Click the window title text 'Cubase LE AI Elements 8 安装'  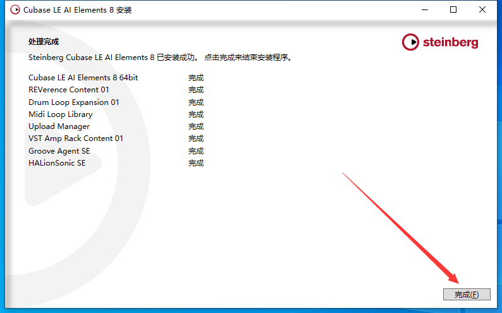pyautogui.click(x=78, y=10)
